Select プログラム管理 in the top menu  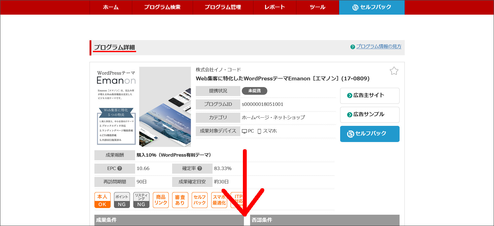pyautogui.click(x=223, y=7)
